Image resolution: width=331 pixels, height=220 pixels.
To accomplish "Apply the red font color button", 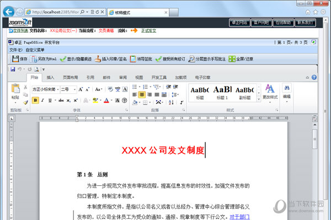I will point(106,100).
